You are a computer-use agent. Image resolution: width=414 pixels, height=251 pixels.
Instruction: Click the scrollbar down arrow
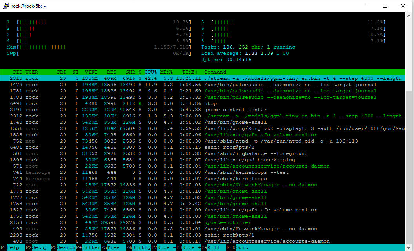(410, 247)
